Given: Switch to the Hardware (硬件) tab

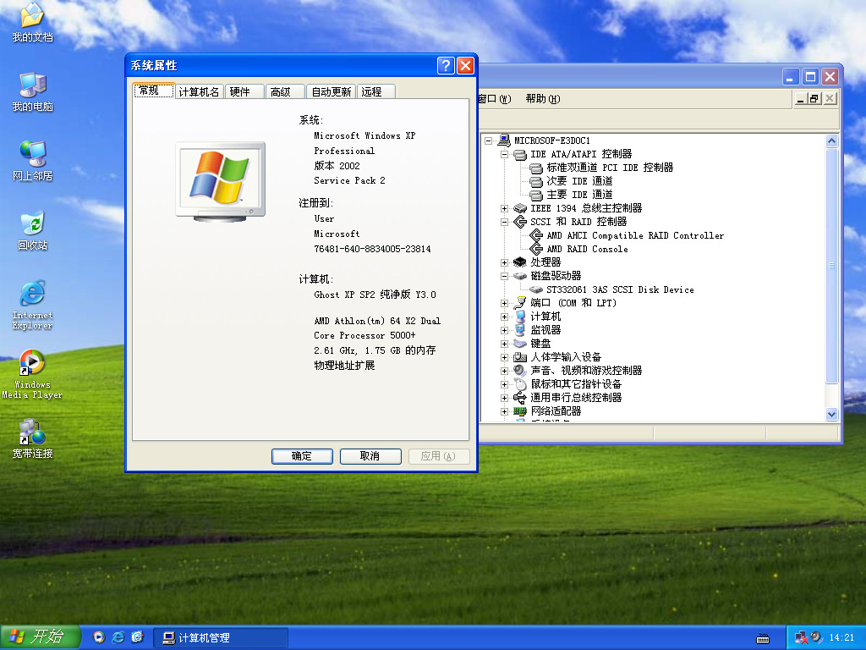Looking at the screenshot, I should point(240,91).
